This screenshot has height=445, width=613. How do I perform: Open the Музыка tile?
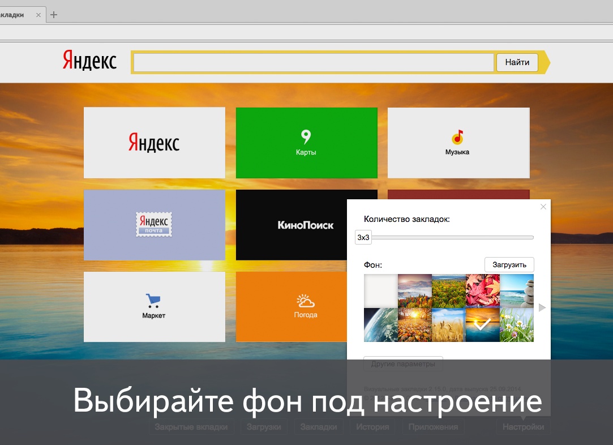458,143
